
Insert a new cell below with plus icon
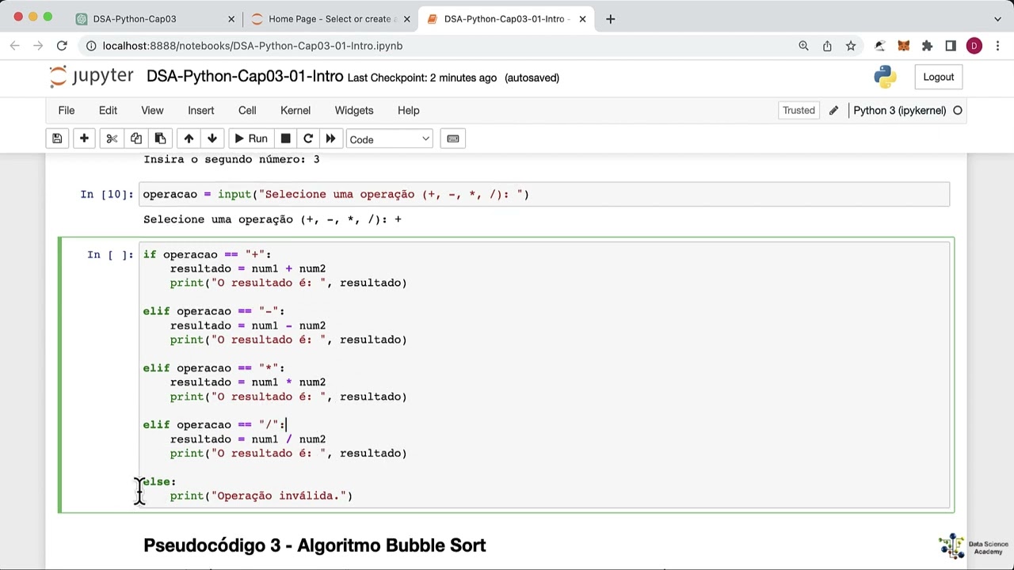84,139
